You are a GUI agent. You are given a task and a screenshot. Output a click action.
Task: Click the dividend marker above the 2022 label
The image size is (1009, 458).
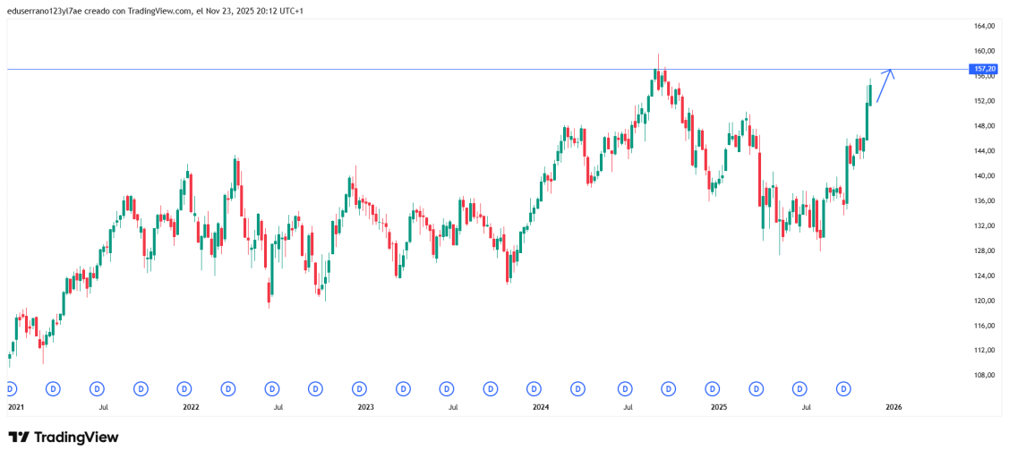(x=184, y=389)
